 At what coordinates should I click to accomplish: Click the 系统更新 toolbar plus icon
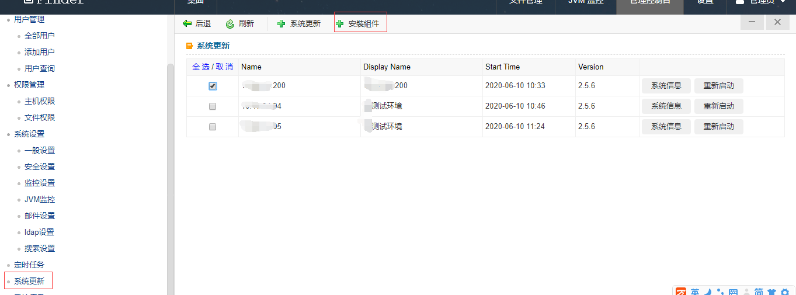(x=281, y=23)
